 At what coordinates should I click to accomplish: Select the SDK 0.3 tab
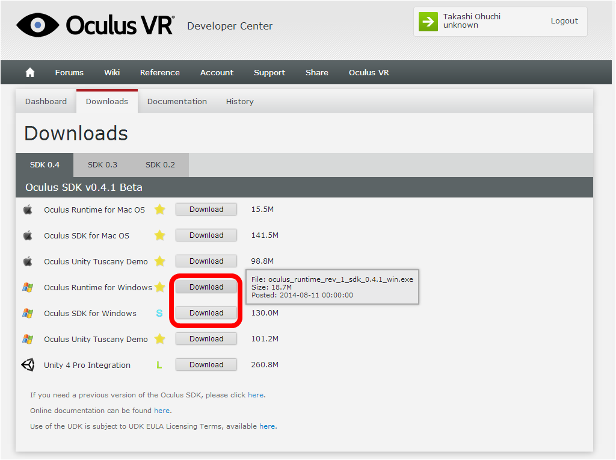click(x=102, y=165)
